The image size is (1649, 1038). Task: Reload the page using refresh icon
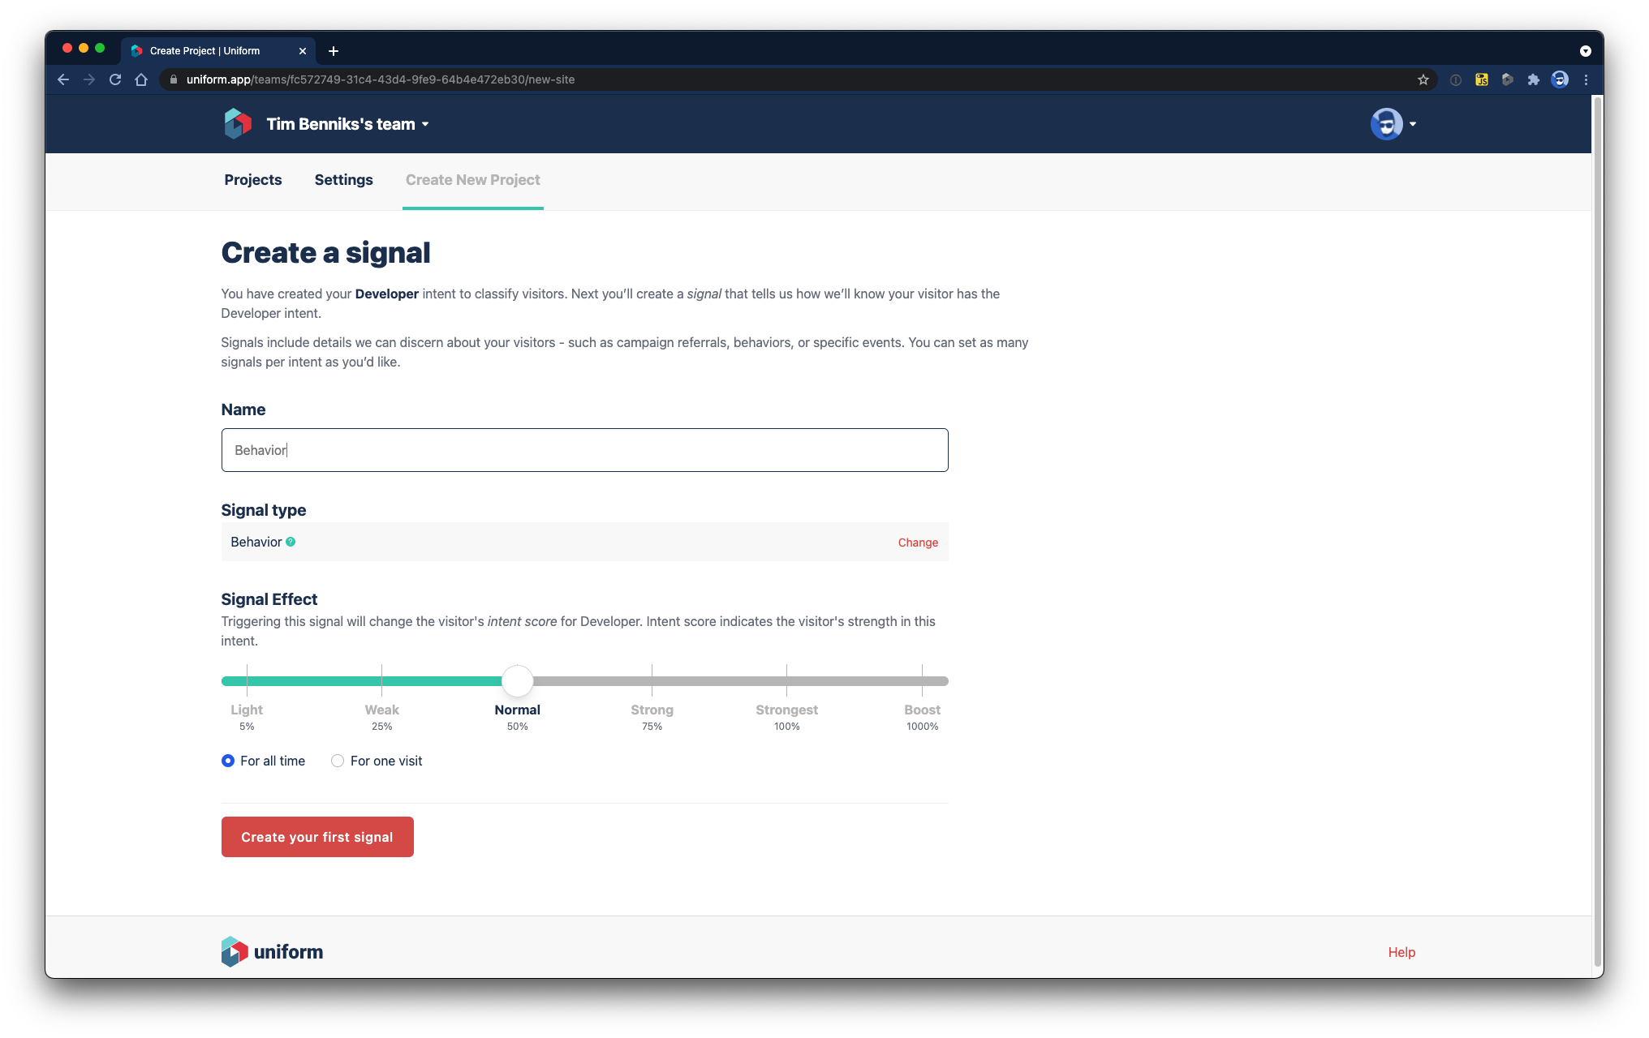coord(115,79)
